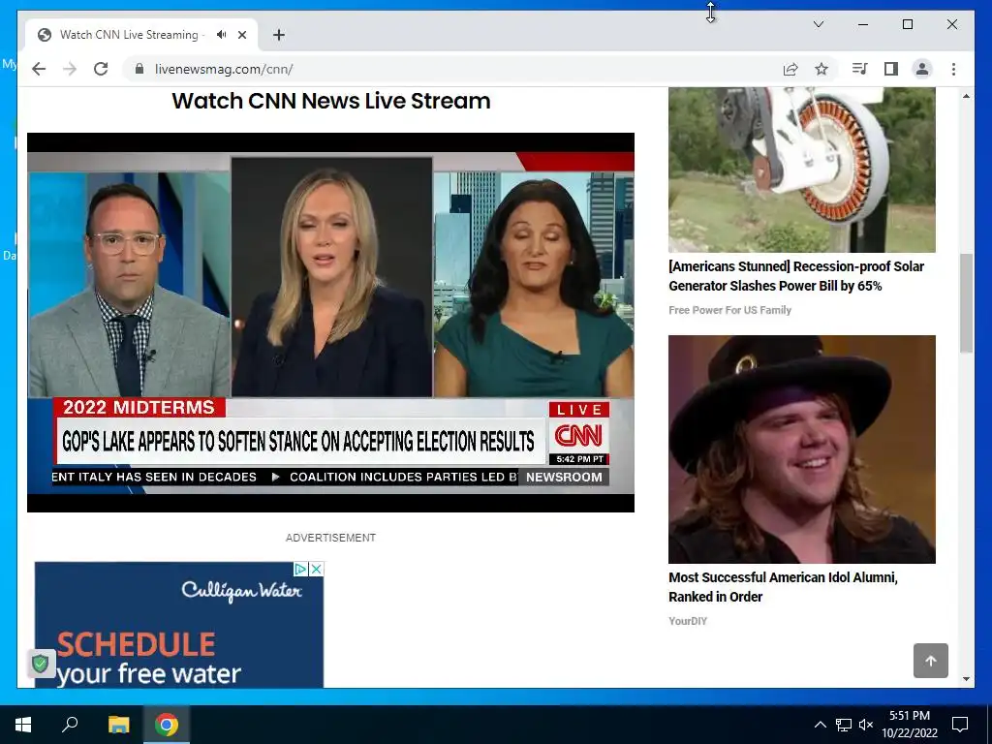992x744 pixels.
Task: Open the American Idol alumni thumbnail
Action: (801, 449)
